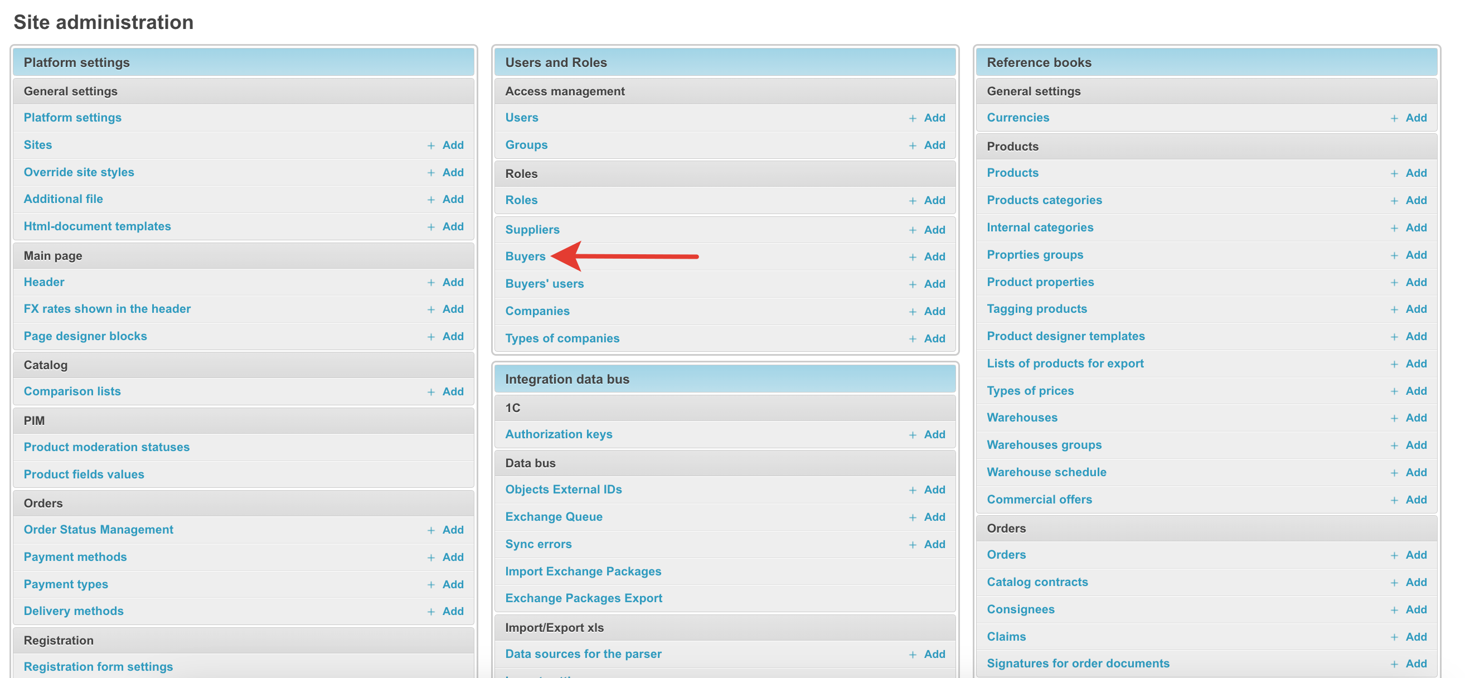The image size is (1465, 678).
Task: Open the Buyers link
Action: 525,256
